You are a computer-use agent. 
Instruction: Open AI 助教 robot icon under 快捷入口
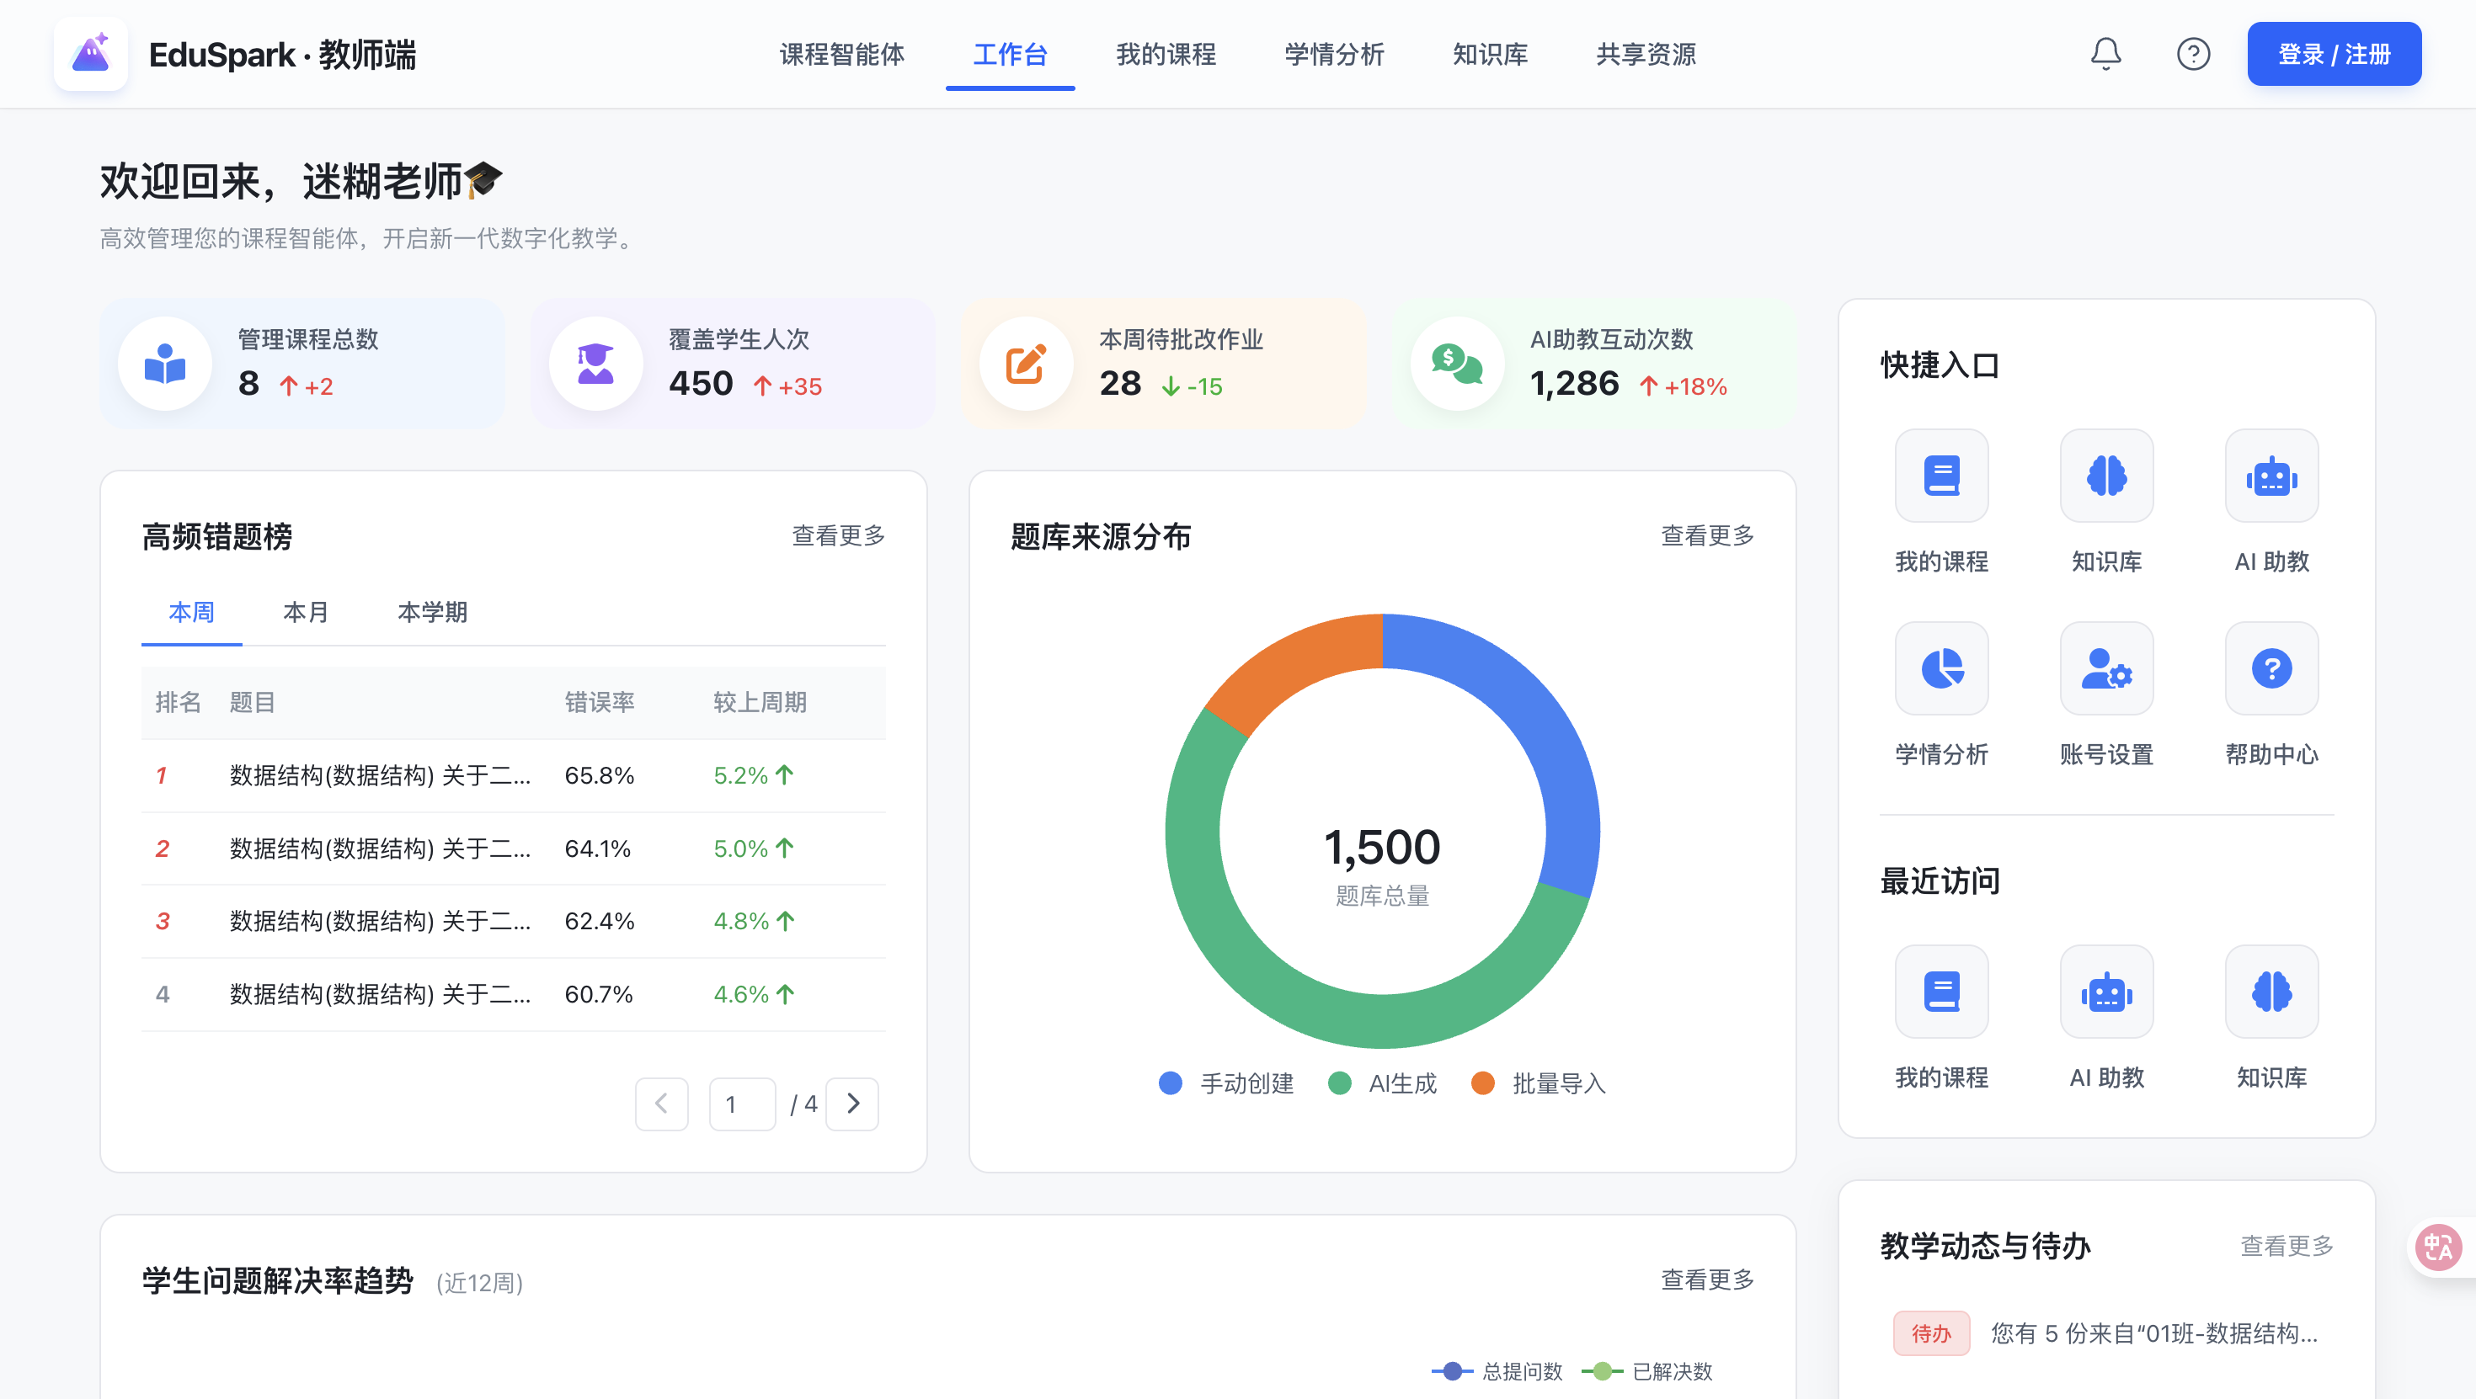(x=2271, y=476)
